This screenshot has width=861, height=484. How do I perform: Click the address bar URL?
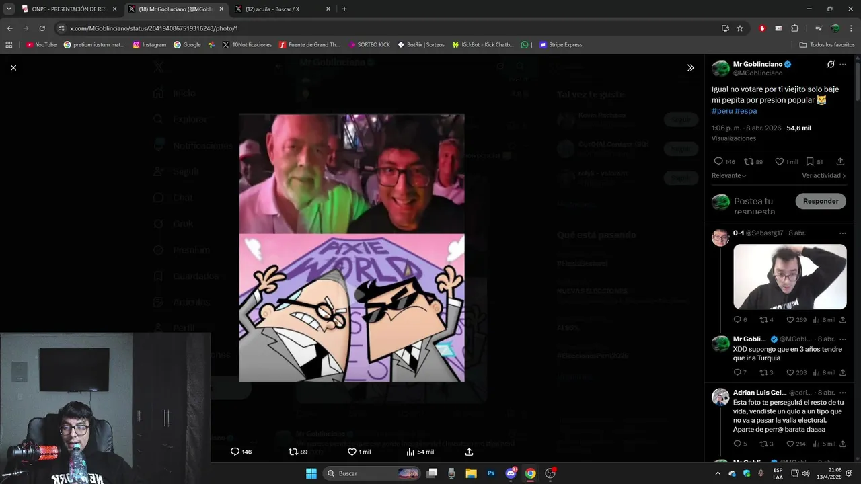point(154,28)
